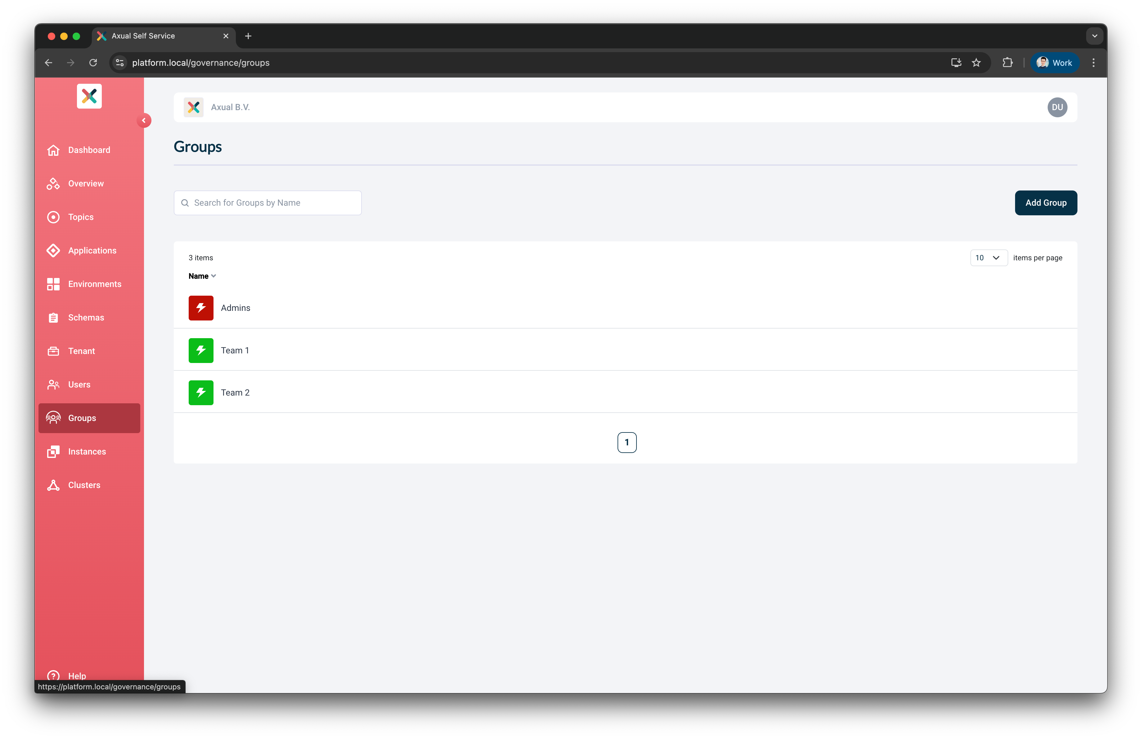Click the Topics sidebar icon
1142x739 pixels.
(53, 217)
